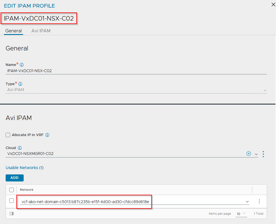
Task: Open the three-dot menu beside the Cloud field
Action: click(x=263, y=154)
